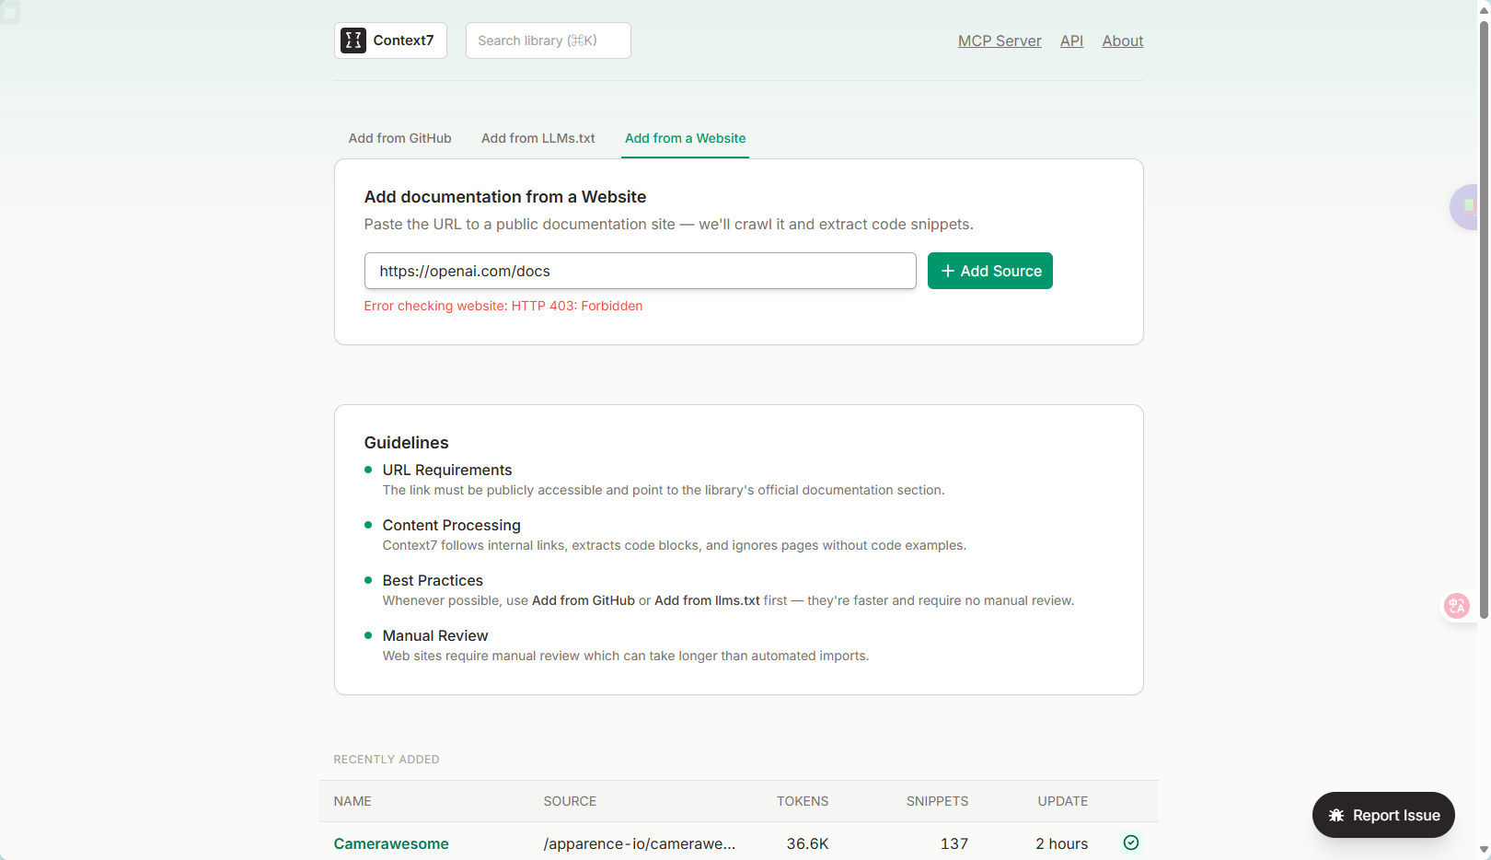Click the Context7 logo icon
The height and width of the screenshot is (860, 1491).
[x=353, y=41]
